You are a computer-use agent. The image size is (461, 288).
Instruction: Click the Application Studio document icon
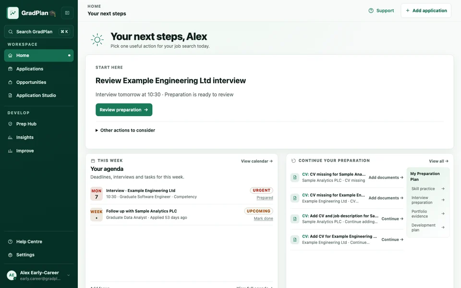[10, 96]
